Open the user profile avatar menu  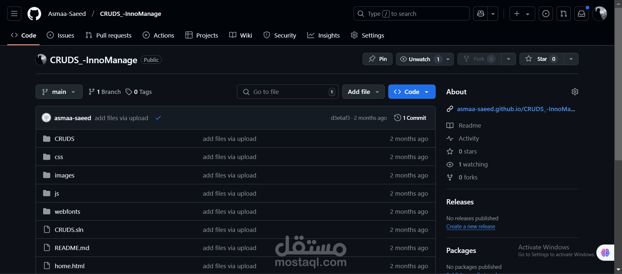click(600, 14)
